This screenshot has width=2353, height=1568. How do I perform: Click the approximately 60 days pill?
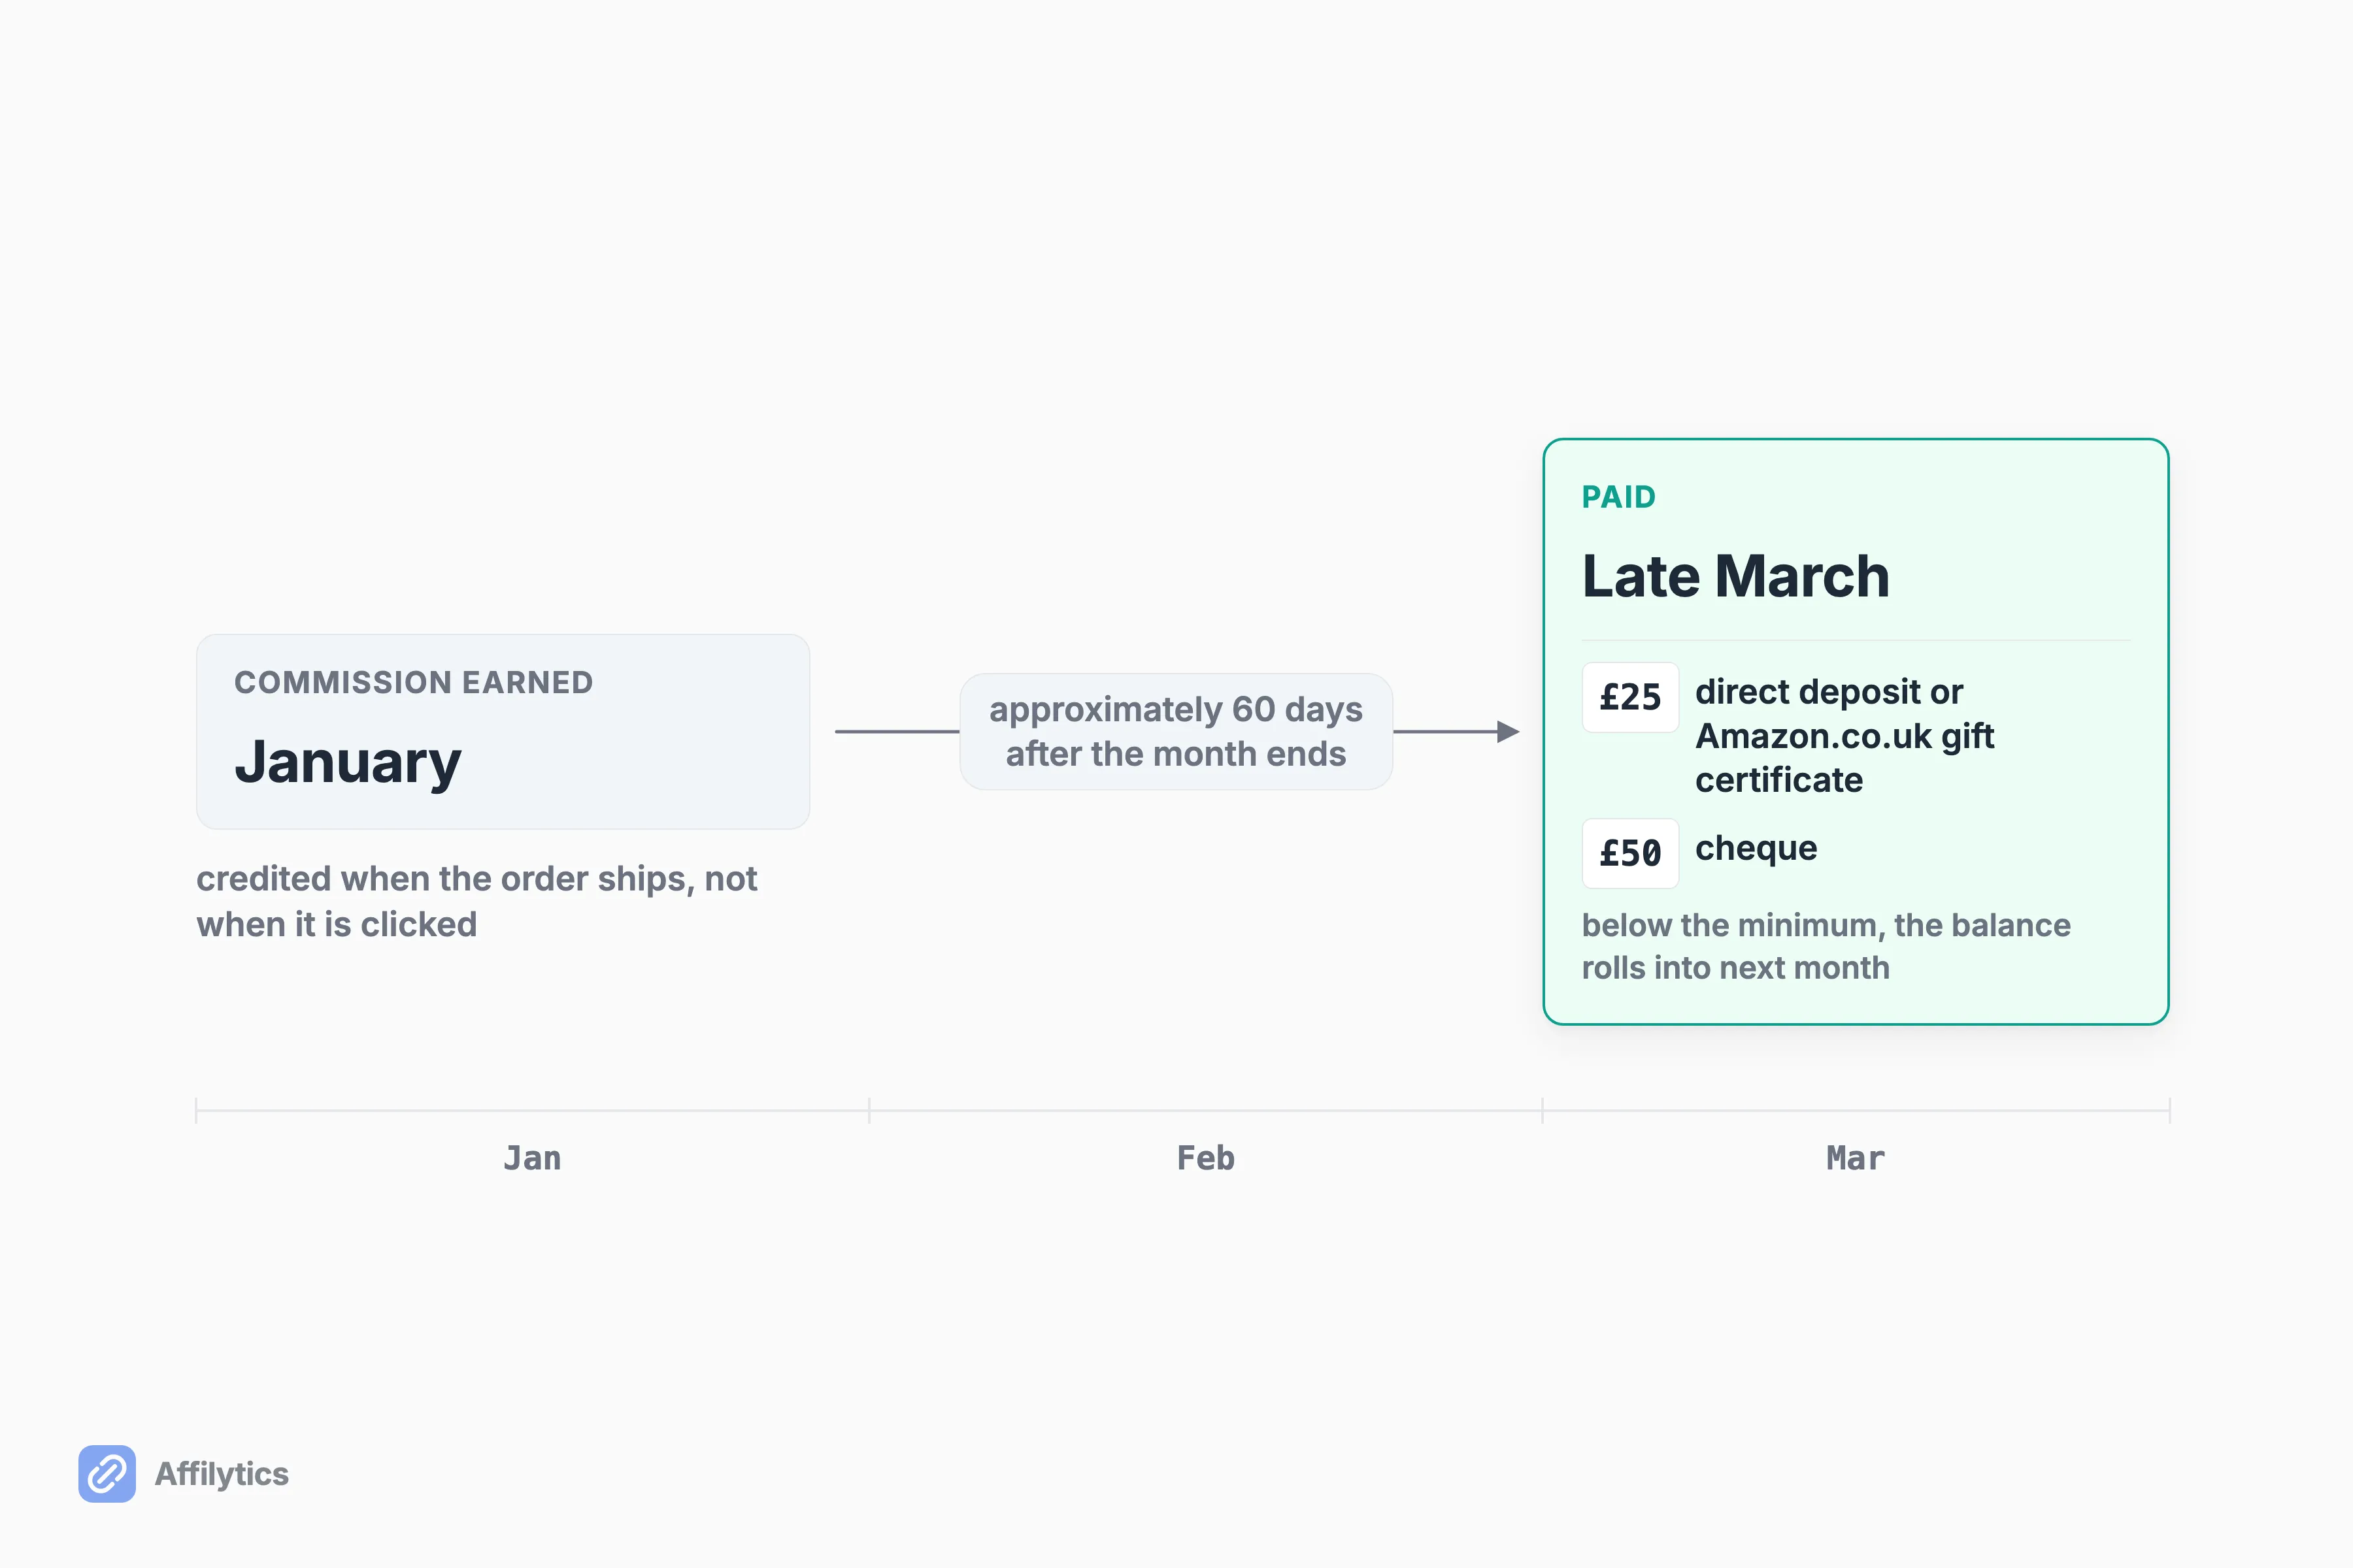pos(1175,731)
